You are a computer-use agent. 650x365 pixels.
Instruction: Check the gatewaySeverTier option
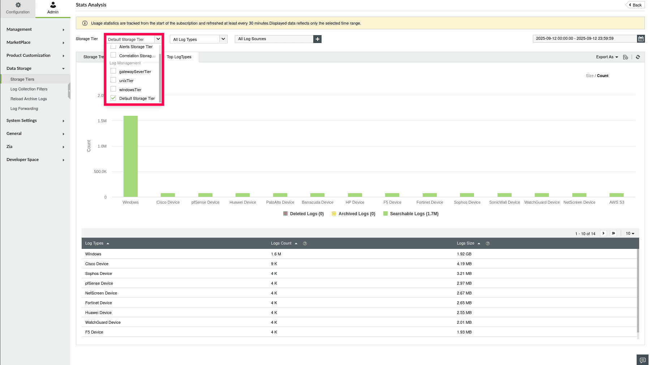(113, 71)
